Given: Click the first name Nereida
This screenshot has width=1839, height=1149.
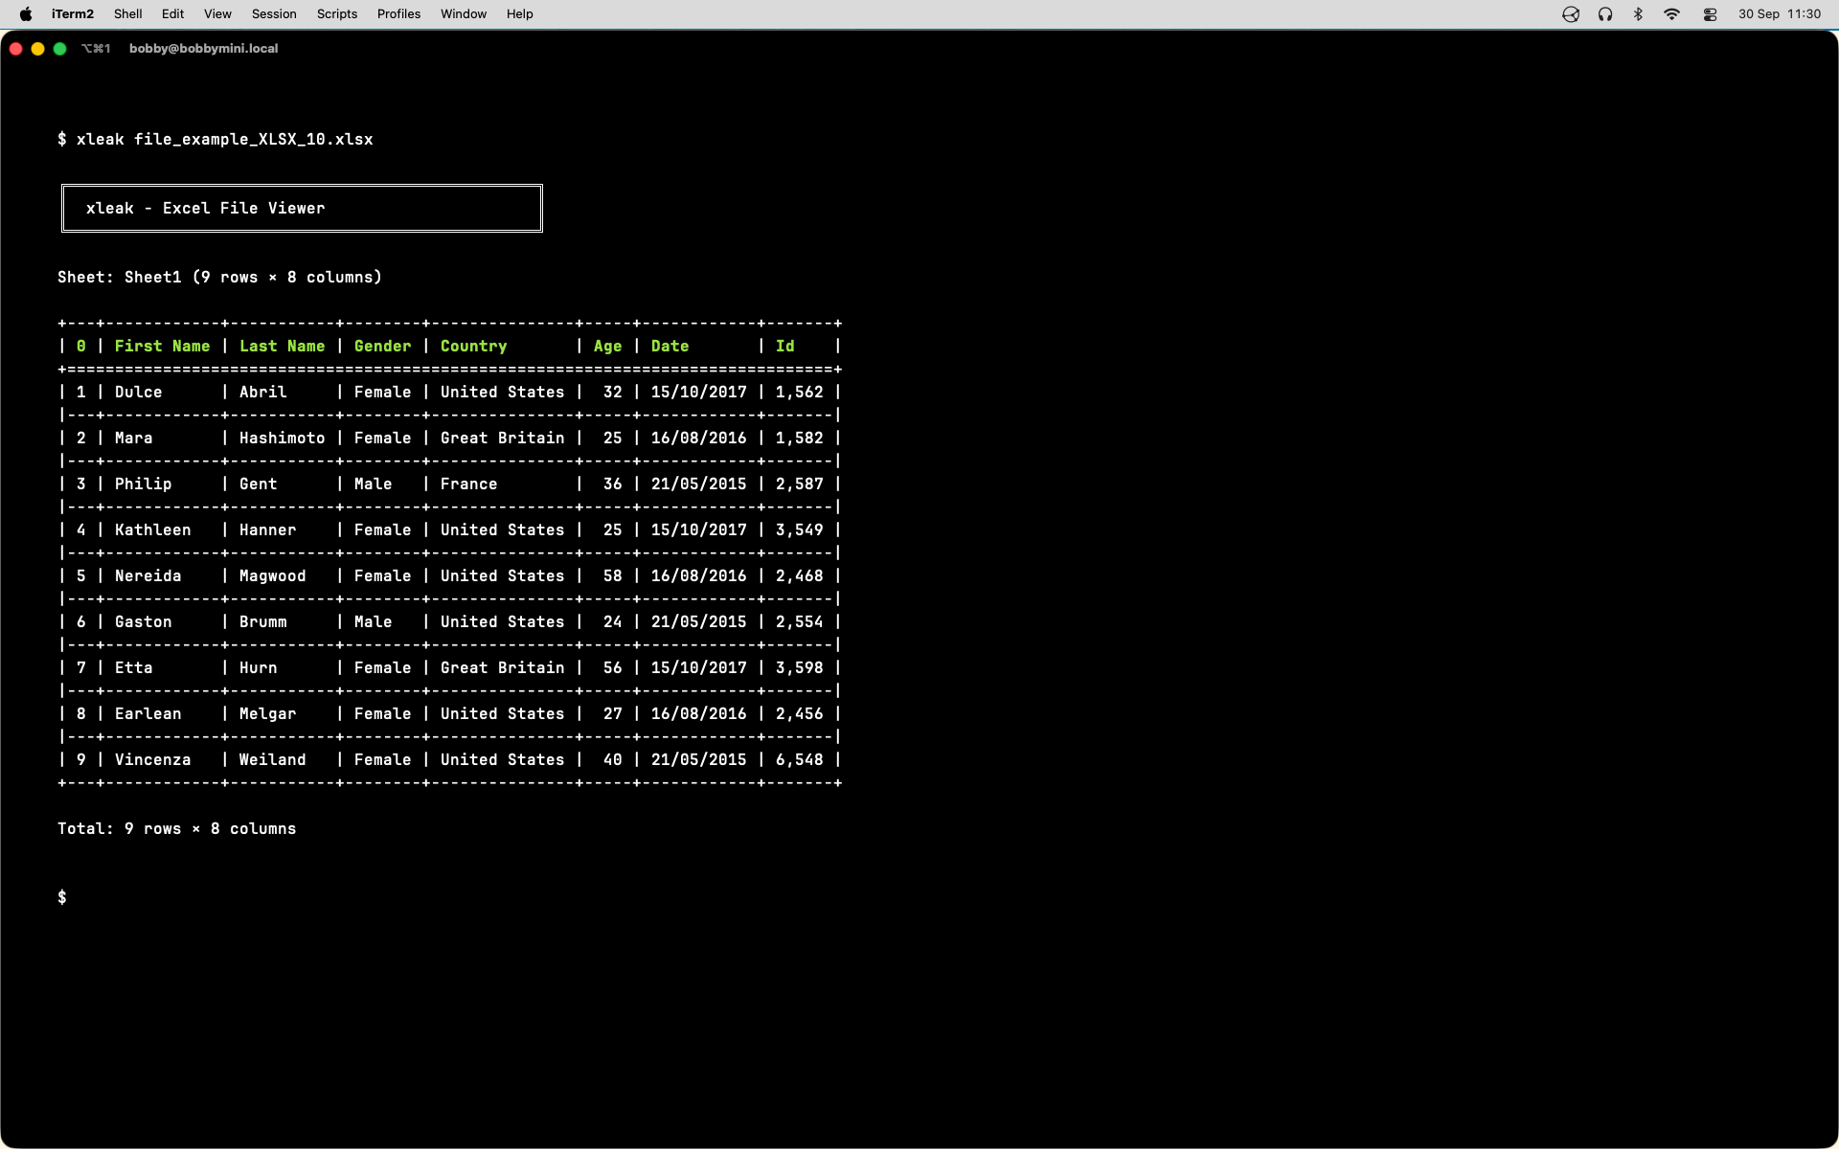Looking at the screenshot, I should [148, 576].
